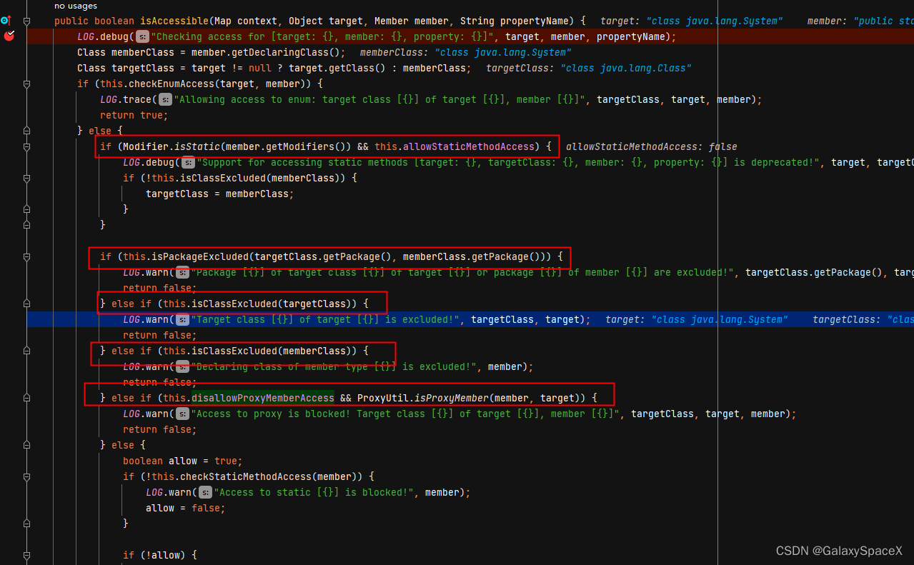Click the S icon on the LOG.trace Allowing access line
The width and height of the screenshot is (914, 565).
[165, 99]
